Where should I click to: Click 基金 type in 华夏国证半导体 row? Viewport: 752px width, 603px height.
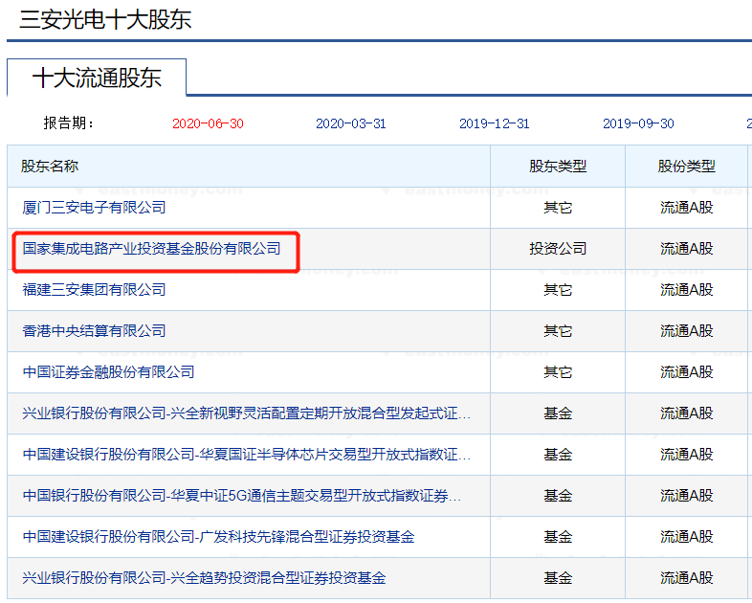[558, 455]
